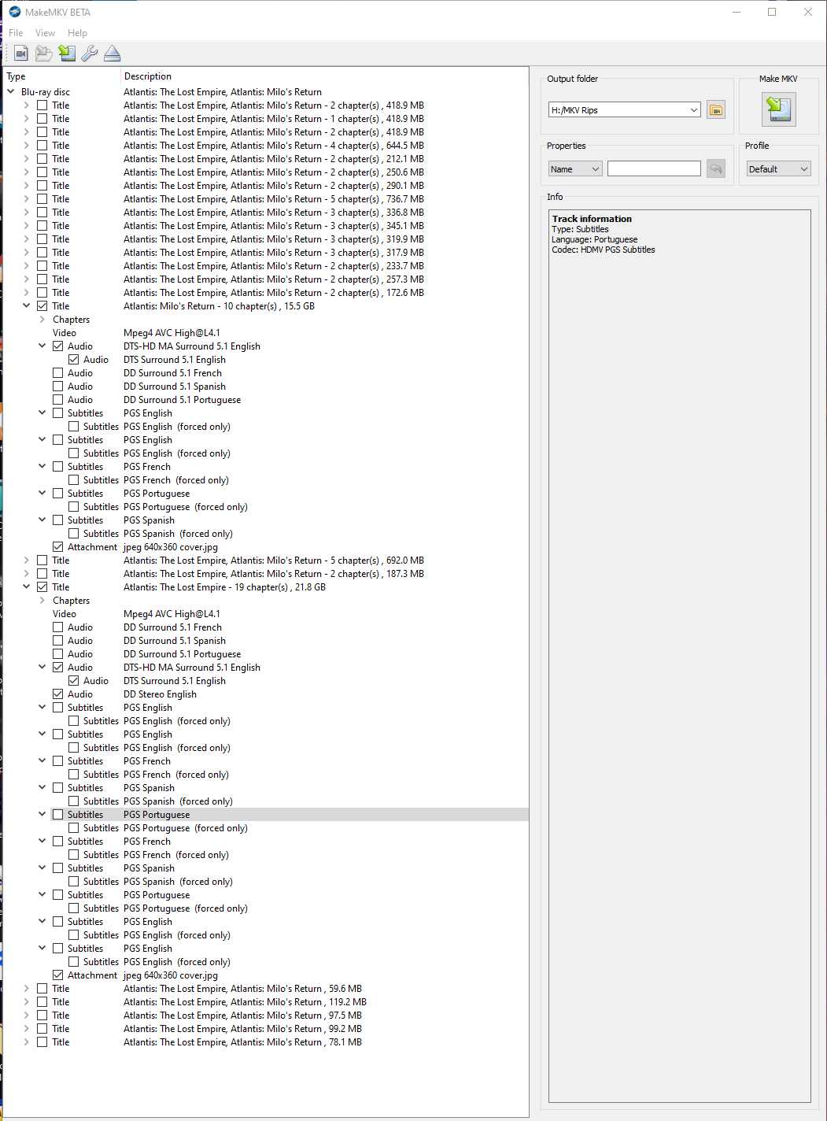Start ripping with the Make MKV button
The image size is (827, 1121).
tap(779, 109)
